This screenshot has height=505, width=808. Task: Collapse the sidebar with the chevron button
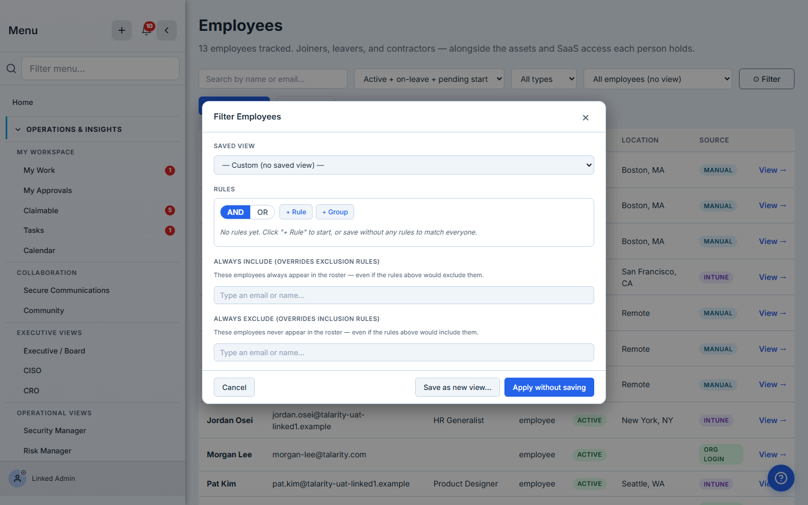coord(167,30)
